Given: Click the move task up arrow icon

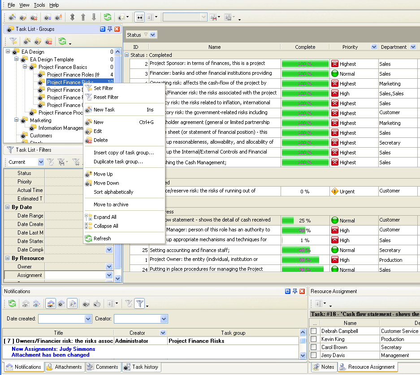Looking at the screenshot, I should [83, 17].
